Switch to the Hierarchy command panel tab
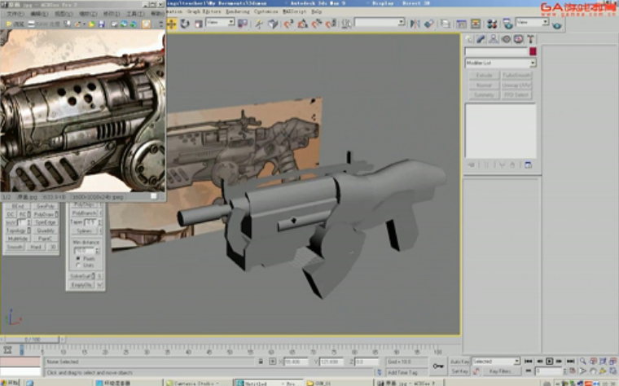 tap(494, 39)
